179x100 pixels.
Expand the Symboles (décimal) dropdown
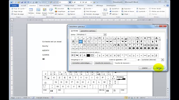tap(162, 60)
